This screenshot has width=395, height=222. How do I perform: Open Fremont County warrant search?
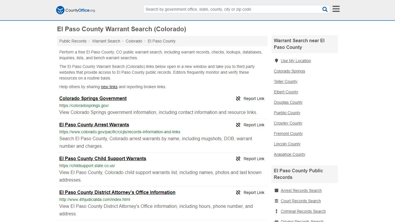click(x=288, y=134)
